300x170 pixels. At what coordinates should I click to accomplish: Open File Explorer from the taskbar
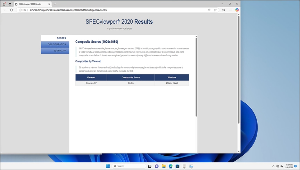tap(164, 166)
